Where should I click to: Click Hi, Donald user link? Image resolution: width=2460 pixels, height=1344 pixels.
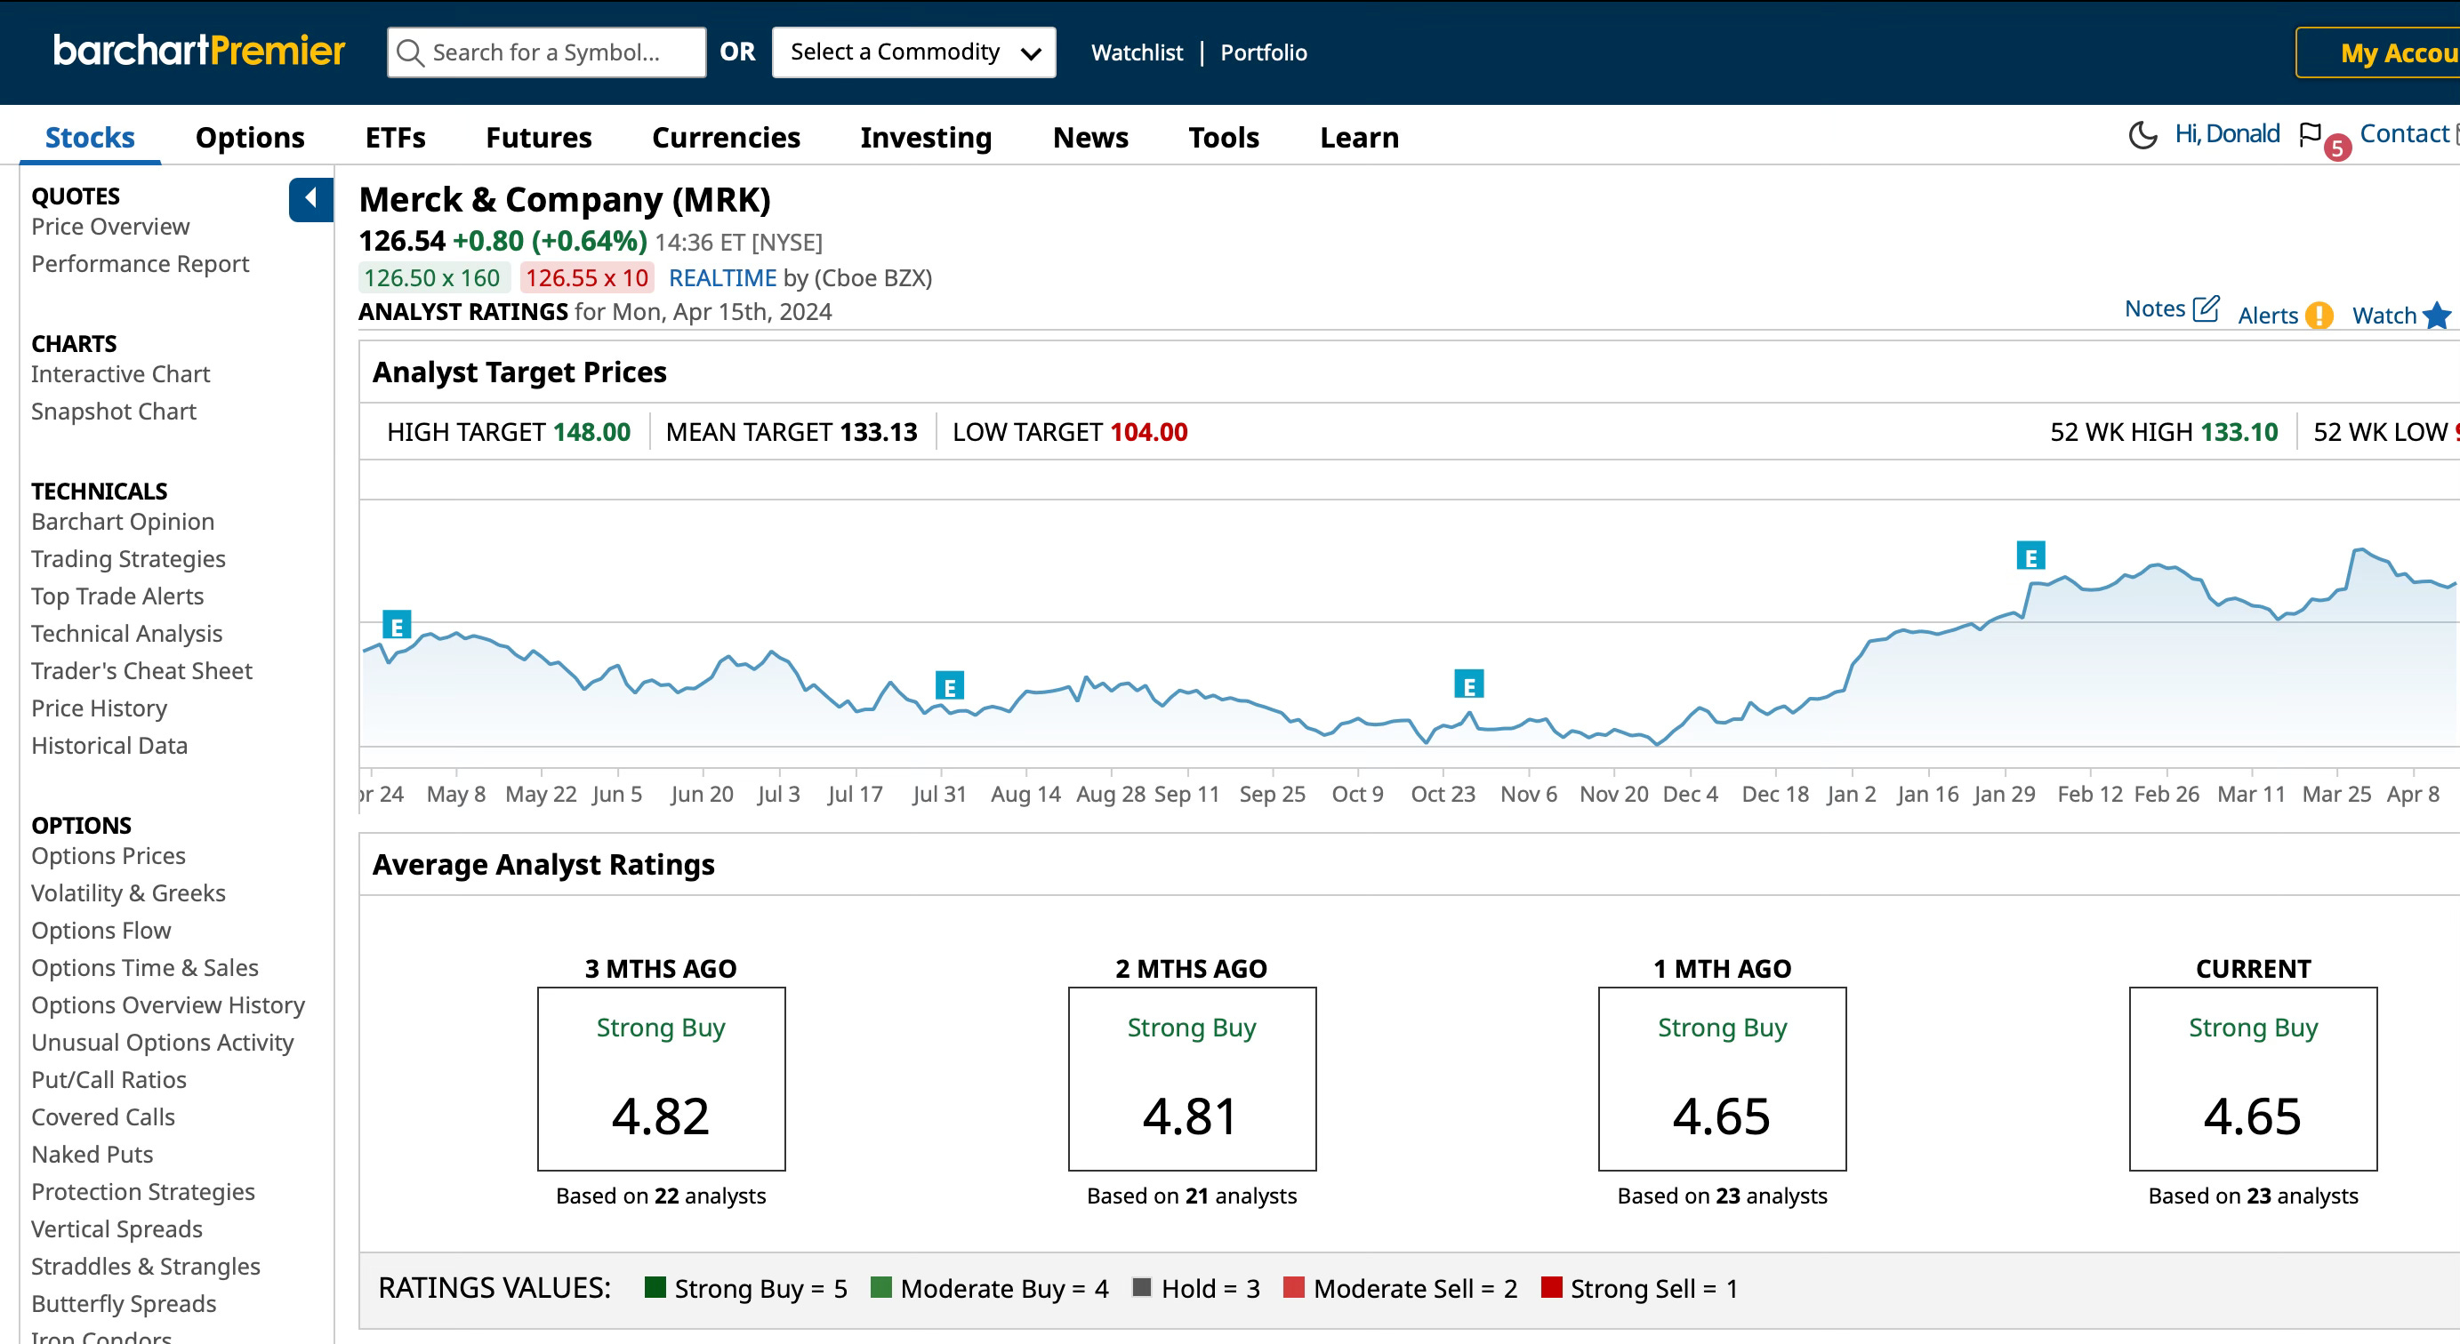pyautogui.click(x=2227, y=133)
